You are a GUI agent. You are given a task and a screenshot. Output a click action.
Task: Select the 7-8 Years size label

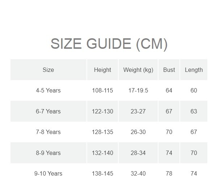[x=48, y=132]
